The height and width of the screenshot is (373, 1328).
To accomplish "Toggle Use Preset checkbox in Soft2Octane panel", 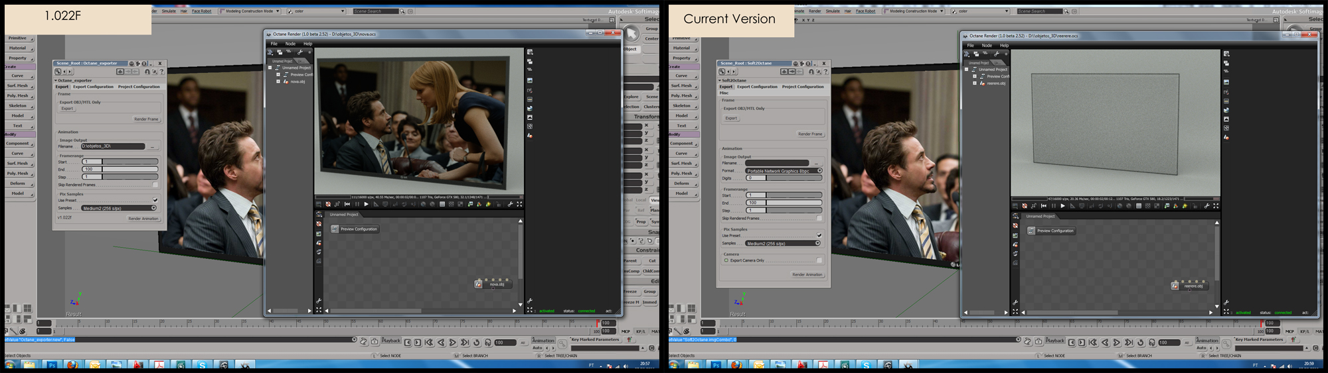I will point(819,235).
